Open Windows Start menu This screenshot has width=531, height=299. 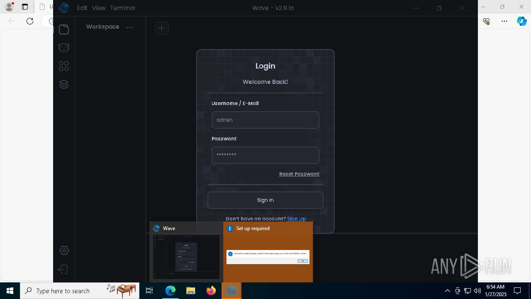pyautogui.click(x=10, y=291)
